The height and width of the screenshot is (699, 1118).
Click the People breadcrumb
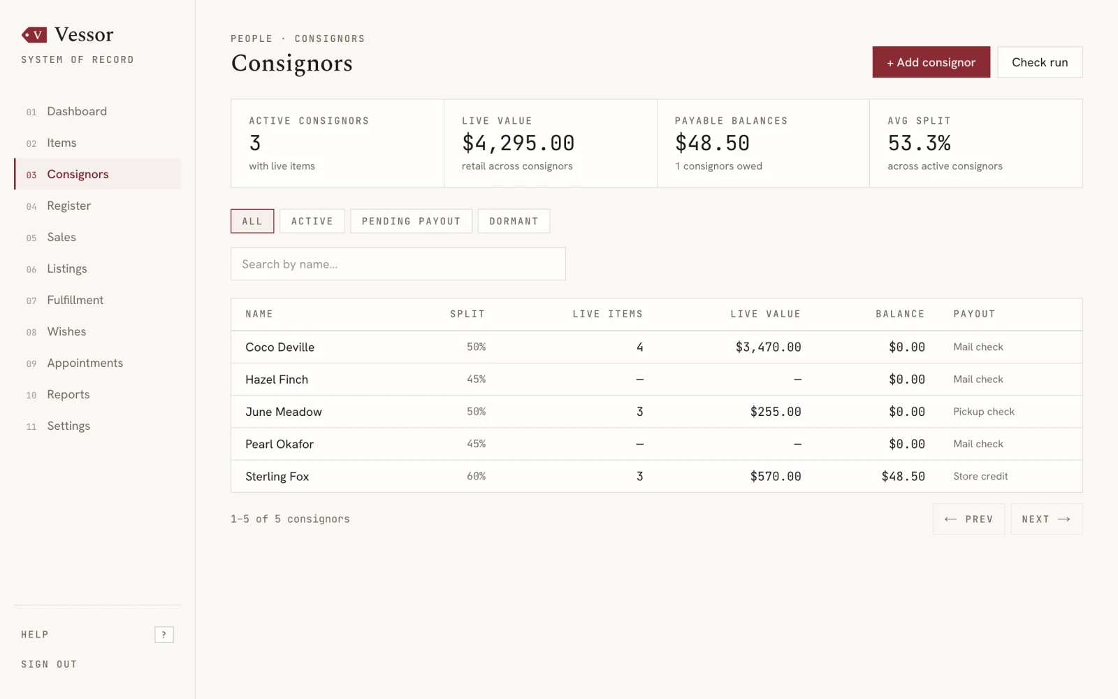pyautogui.click(x=252, y=38)
